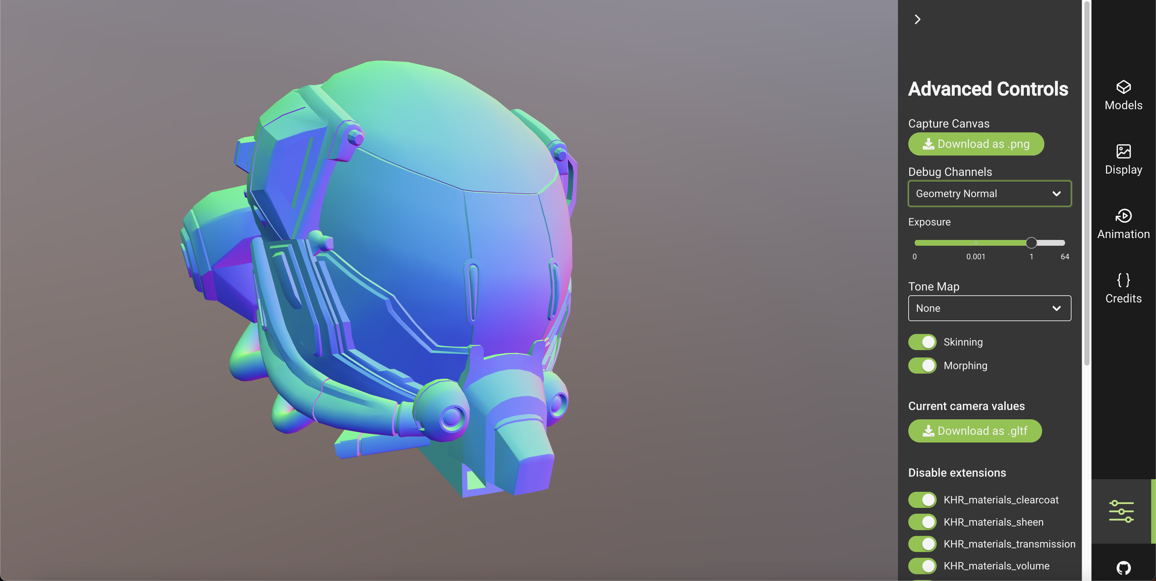
Task: Open the Animation panel icon
Action: pos(1123,216)
